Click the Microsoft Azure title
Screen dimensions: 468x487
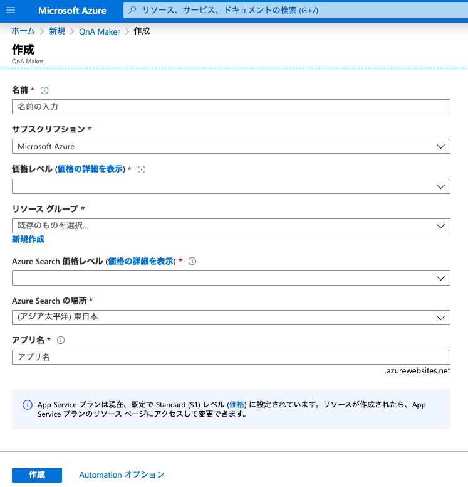click(x=72, y=10)
